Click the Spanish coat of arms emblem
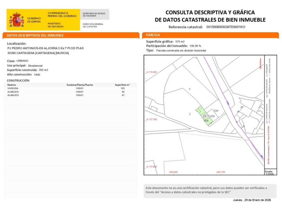 point(17,20)
